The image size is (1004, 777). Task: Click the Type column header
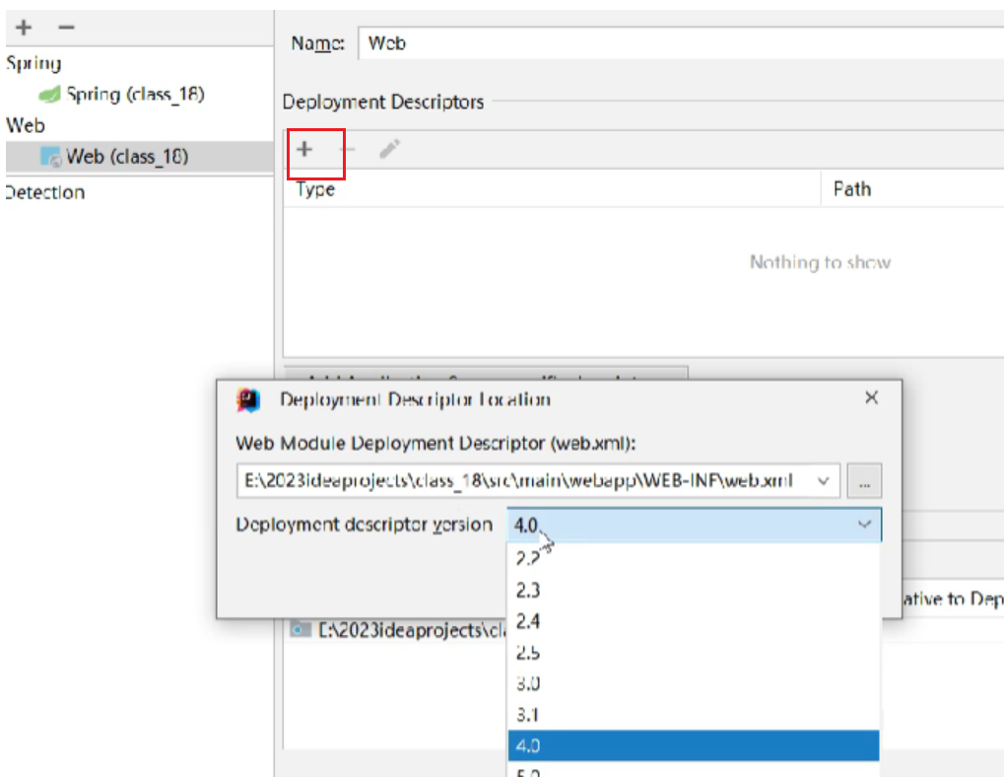315,189
